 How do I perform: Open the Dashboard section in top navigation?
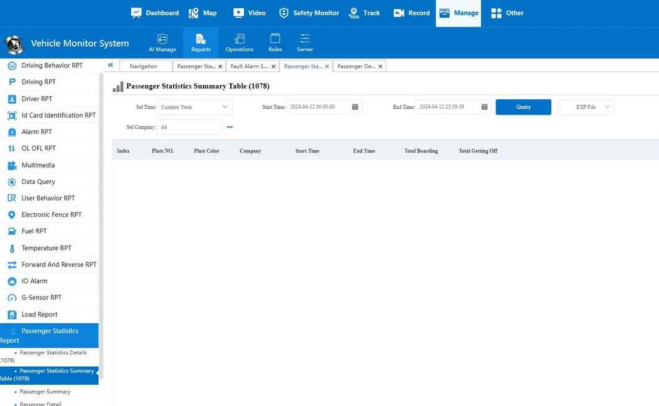tap(154, 12)
